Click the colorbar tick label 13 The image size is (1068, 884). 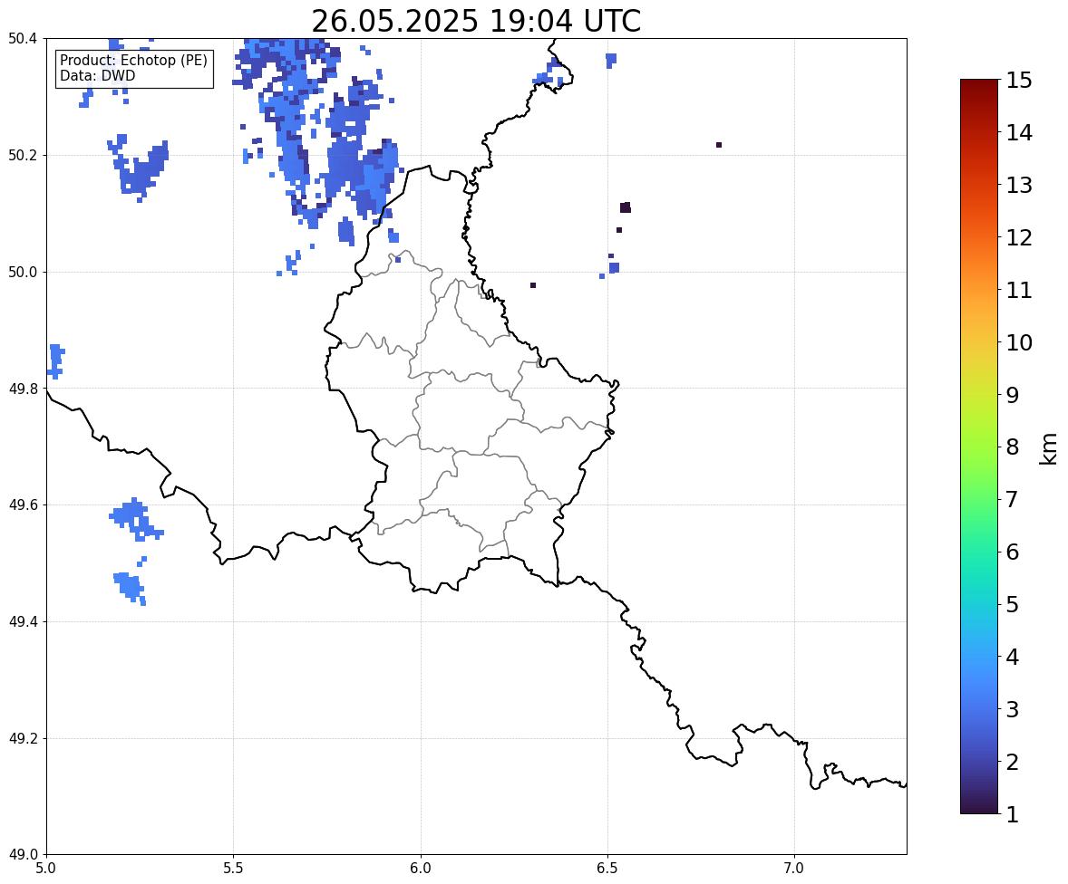(x=1019, y=185)
